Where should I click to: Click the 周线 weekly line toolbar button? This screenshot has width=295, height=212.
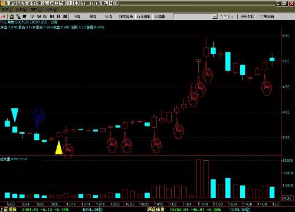[93, 16]
